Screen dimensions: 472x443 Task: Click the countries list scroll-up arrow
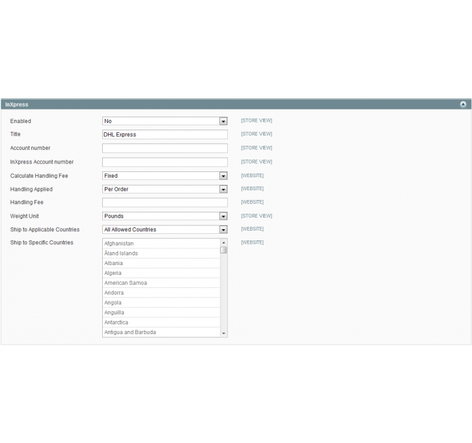[x=224, y=242]
